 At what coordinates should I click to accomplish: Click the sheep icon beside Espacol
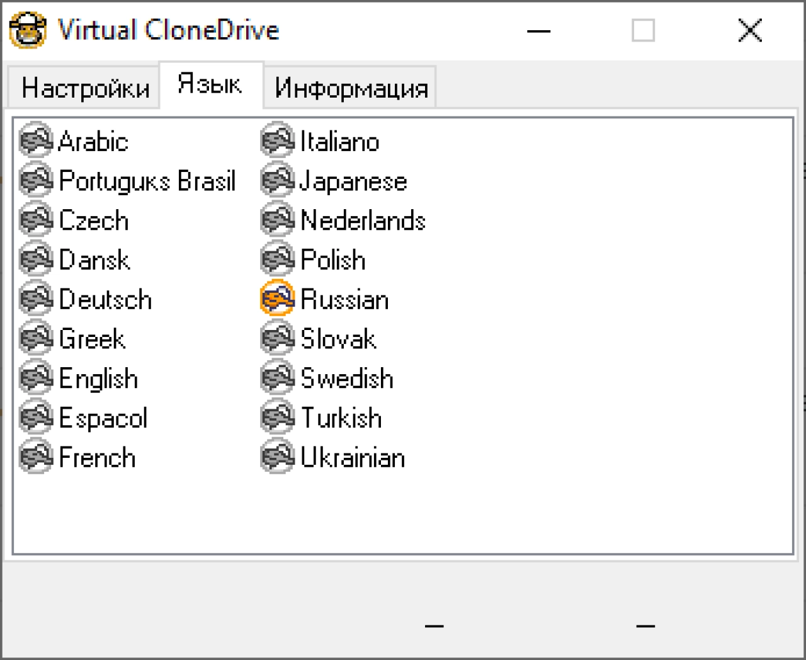click(x=36, y=417)
